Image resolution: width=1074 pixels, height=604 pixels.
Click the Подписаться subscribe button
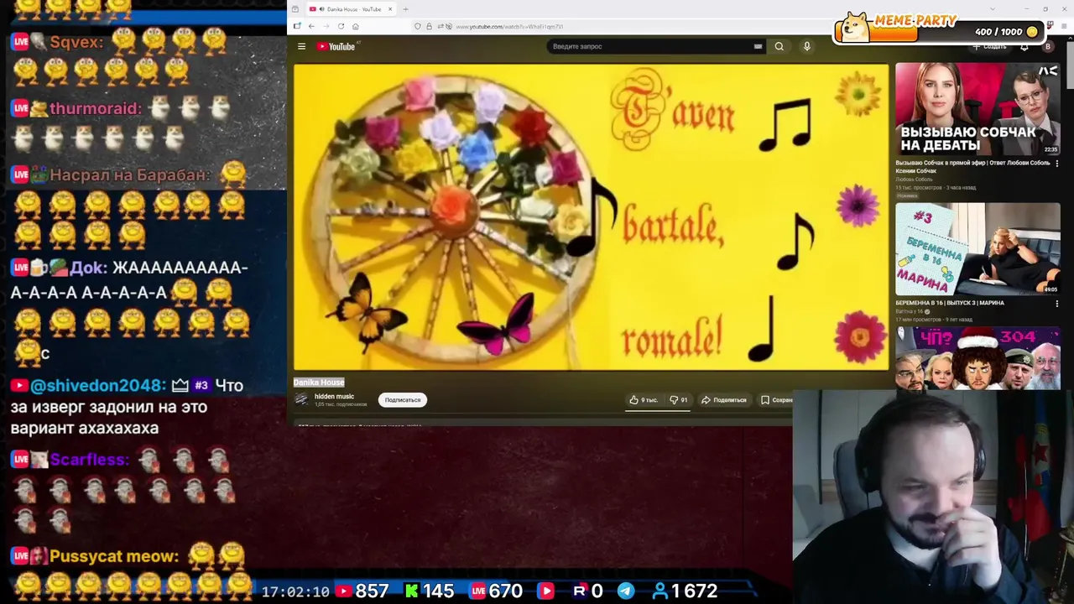click(x=403, y=400)
